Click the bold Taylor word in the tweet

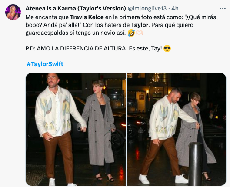tap(140, 25)
